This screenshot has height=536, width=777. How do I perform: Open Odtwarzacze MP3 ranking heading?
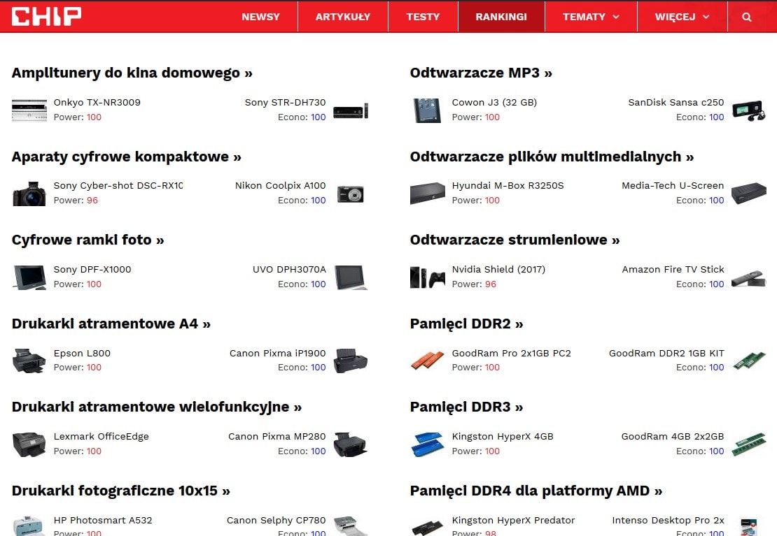(481, 73)
